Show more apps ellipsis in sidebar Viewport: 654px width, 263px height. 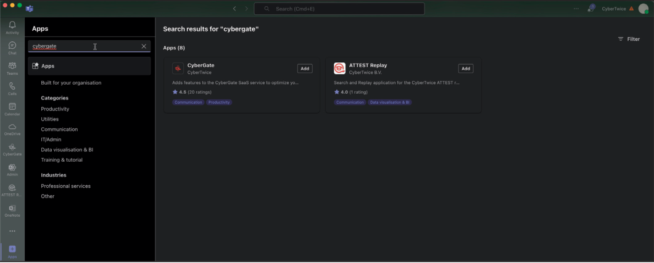pos(12,231)
